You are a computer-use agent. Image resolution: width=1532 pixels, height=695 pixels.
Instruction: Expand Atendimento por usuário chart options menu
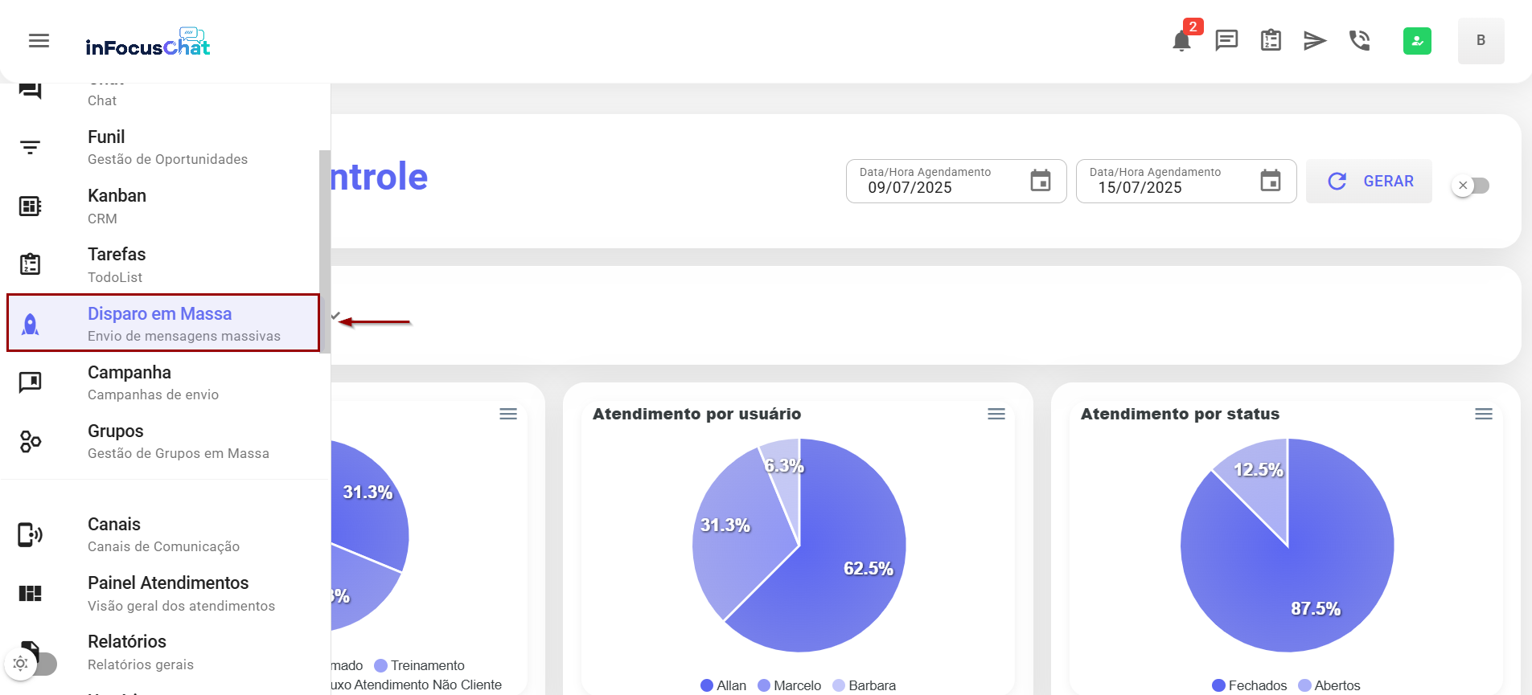pos(996,414)
